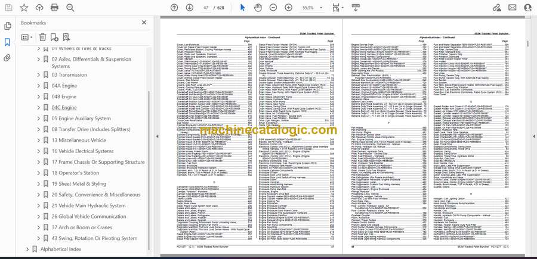Delete selected bookmark with trash icon

point(42,38)
